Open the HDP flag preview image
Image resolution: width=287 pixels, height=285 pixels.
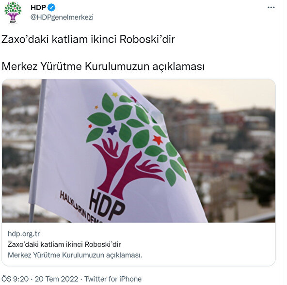(139, 151)
